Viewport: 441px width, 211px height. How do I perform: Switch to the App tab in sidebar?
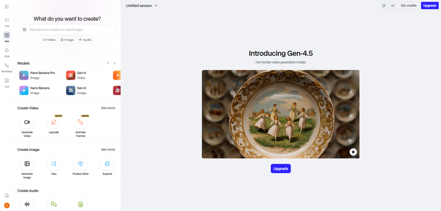click(7, 37)
